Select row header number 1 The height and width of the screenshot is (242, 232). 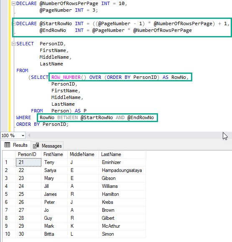[9, 162]
